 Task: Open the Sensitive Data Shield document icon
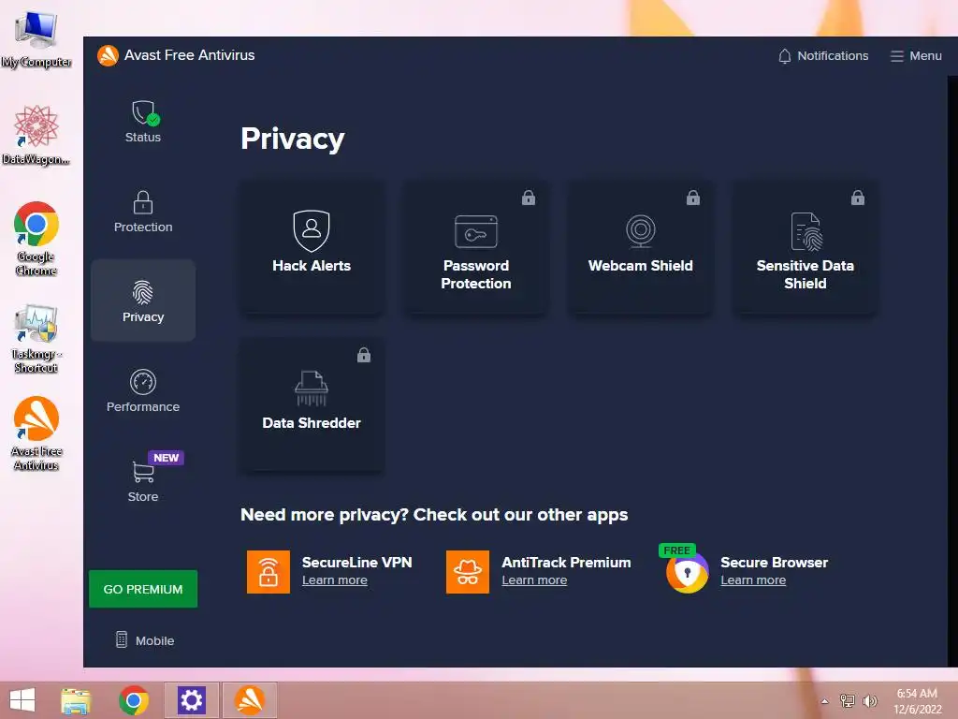806,232
